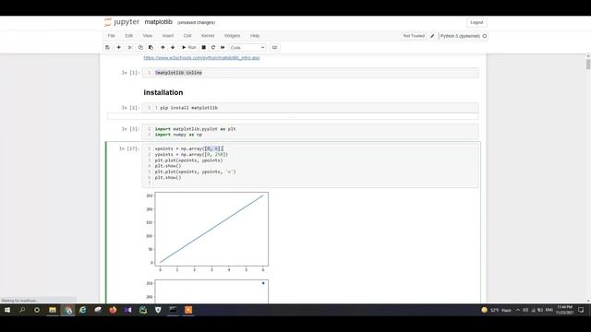Viewport: 591px width, 332px height.
Task: Click the pencil edit mode indicator icon
Action: coord(432,36)
